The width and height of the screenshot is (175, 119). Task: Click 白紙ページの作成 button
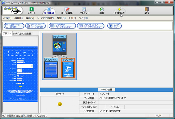[x=14, y=26]
